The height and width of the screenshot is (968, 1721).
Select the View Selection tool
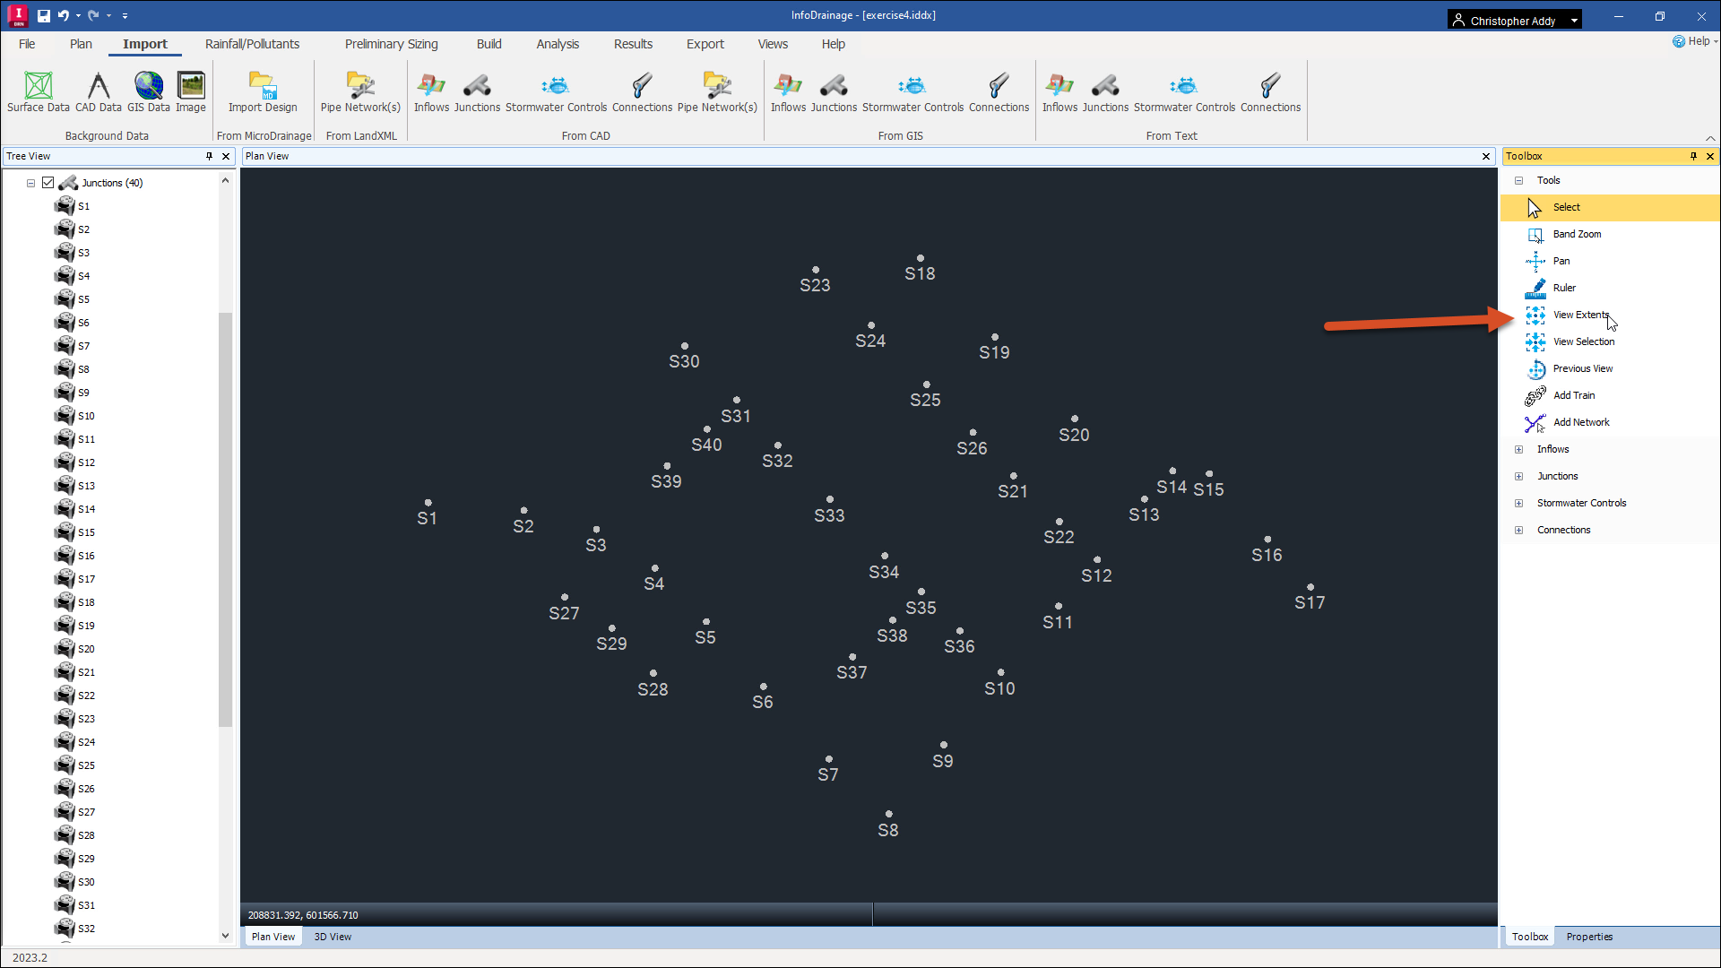[x=1584, y=341]
